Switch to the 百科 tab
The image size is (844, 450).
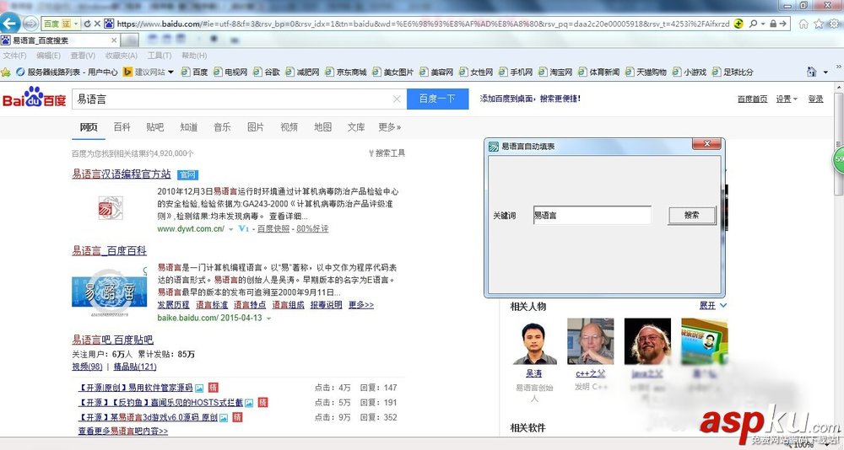[122, 127]
